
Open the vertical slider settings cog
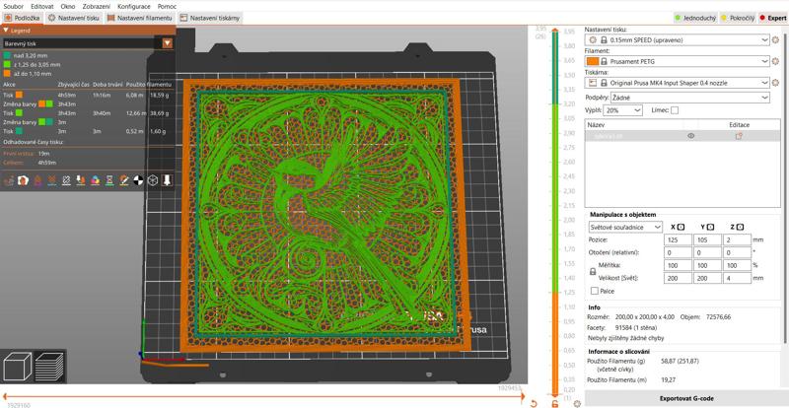577,403
